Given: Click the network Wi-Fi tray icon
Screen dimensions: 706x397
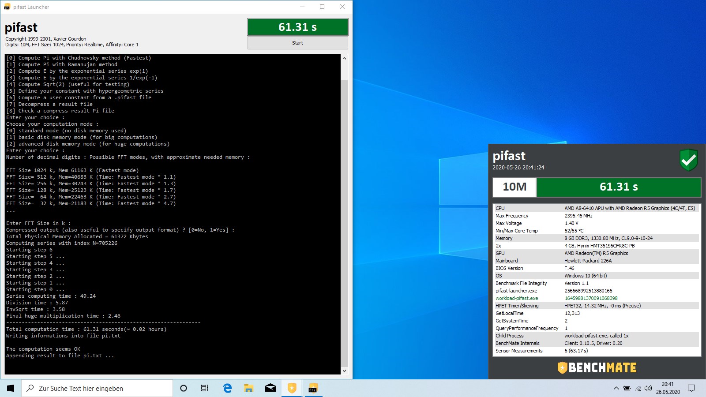Looking at the screenshot, I should click(x=638, y=388).
